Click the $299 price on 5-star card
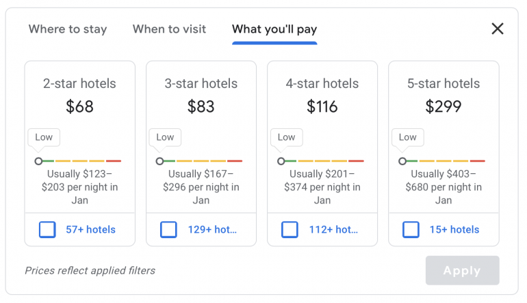This screenshot has width=527, height=303. click(444, 107)
